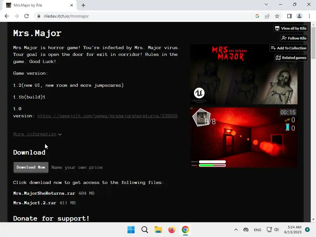Click the browser forward arrow
This screenshot has width=316, height=237.
pos(17,16)
